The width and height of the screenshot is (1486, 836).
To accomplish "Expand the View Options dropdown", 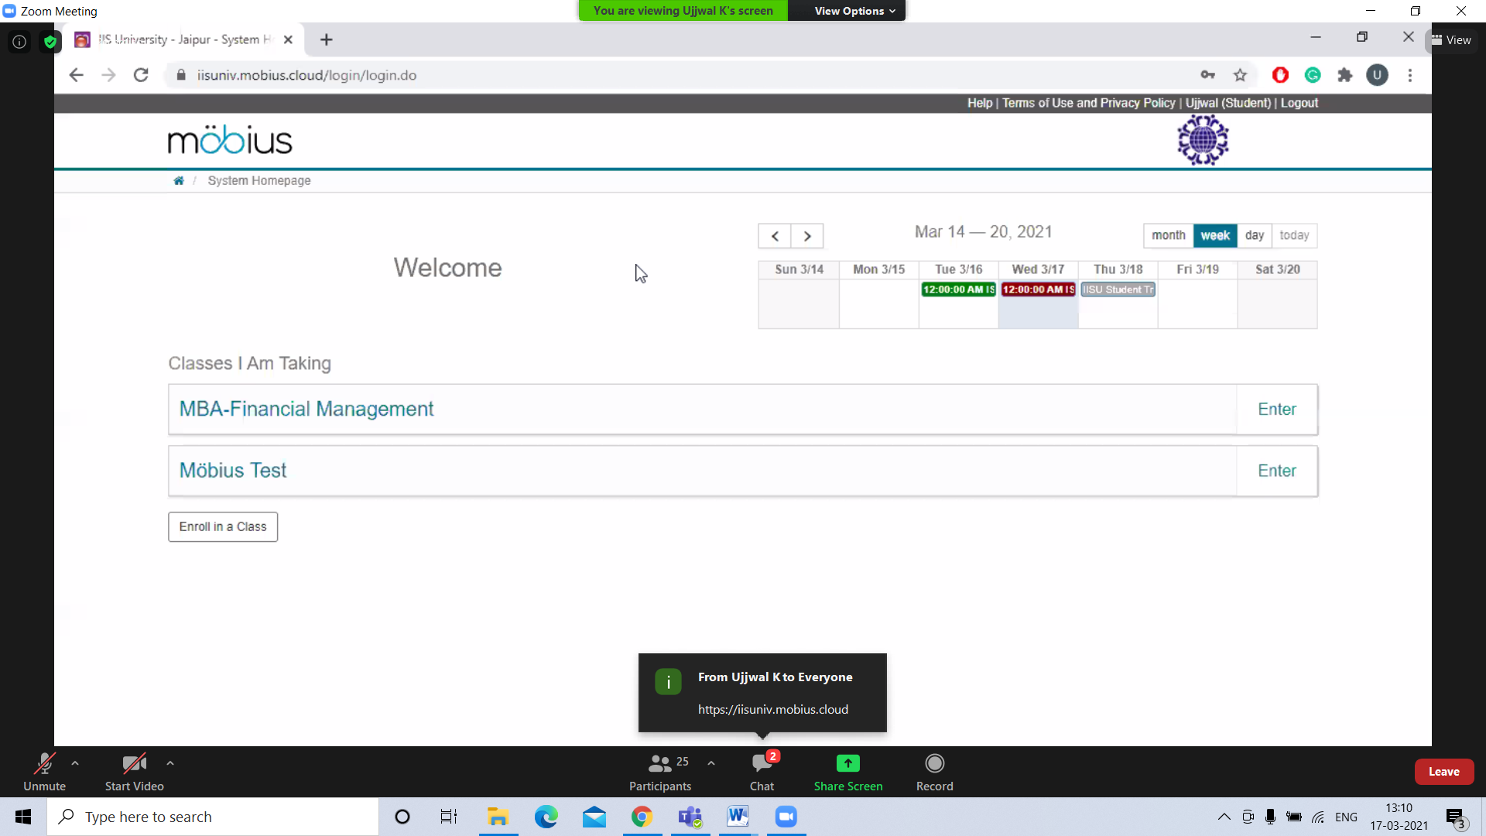I will click(854, 11).
